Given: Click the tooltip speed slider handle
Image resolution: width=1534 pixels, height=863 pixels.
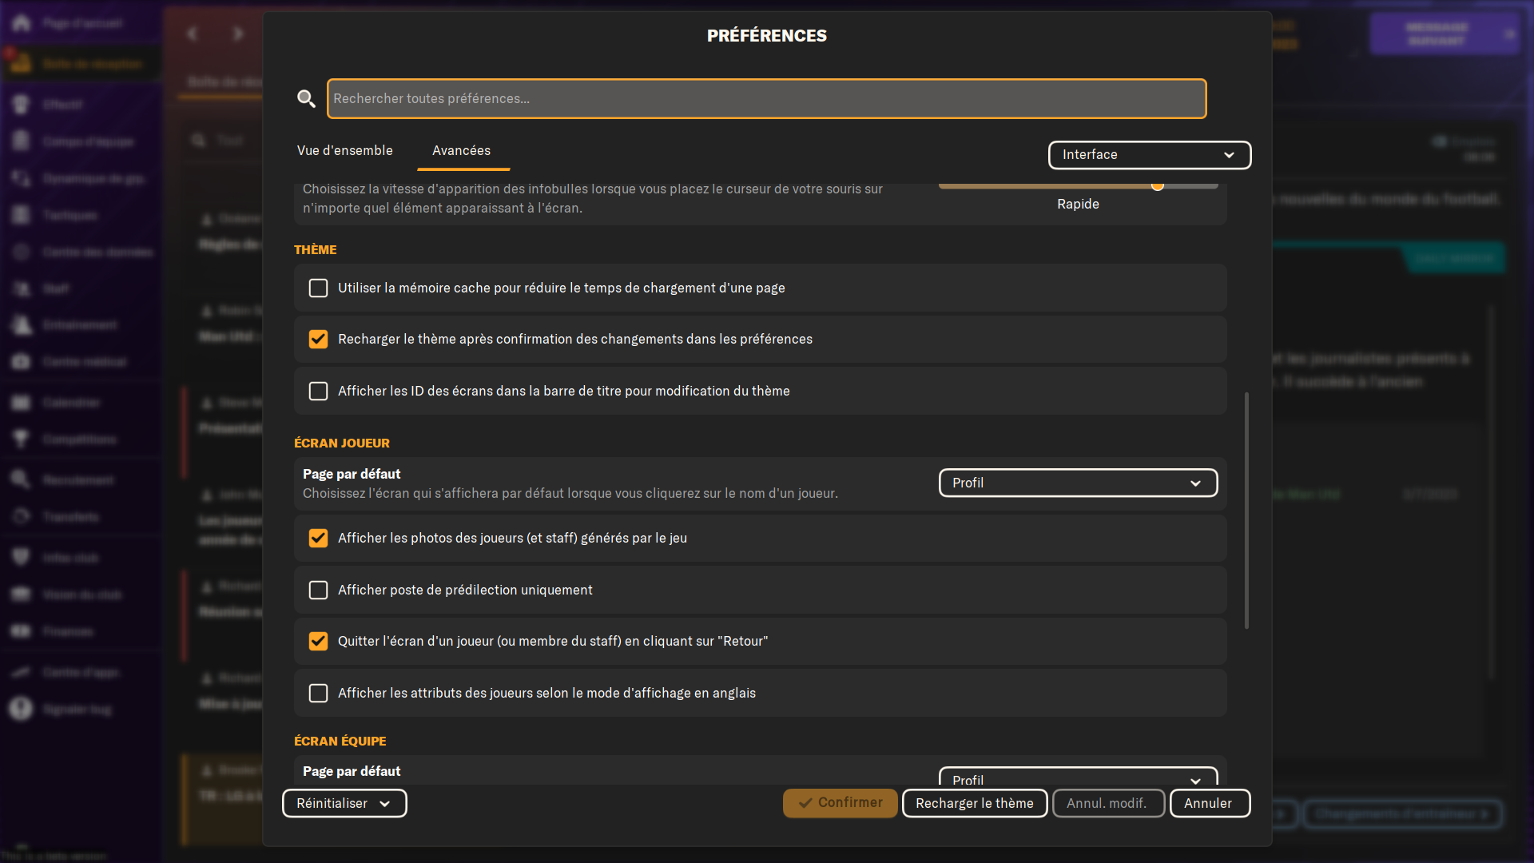Looking at the screenshot, I should 1157,185.
